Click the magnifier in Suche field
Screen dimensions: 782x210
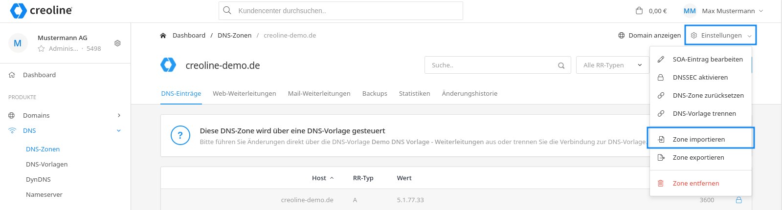click(561, 65)
